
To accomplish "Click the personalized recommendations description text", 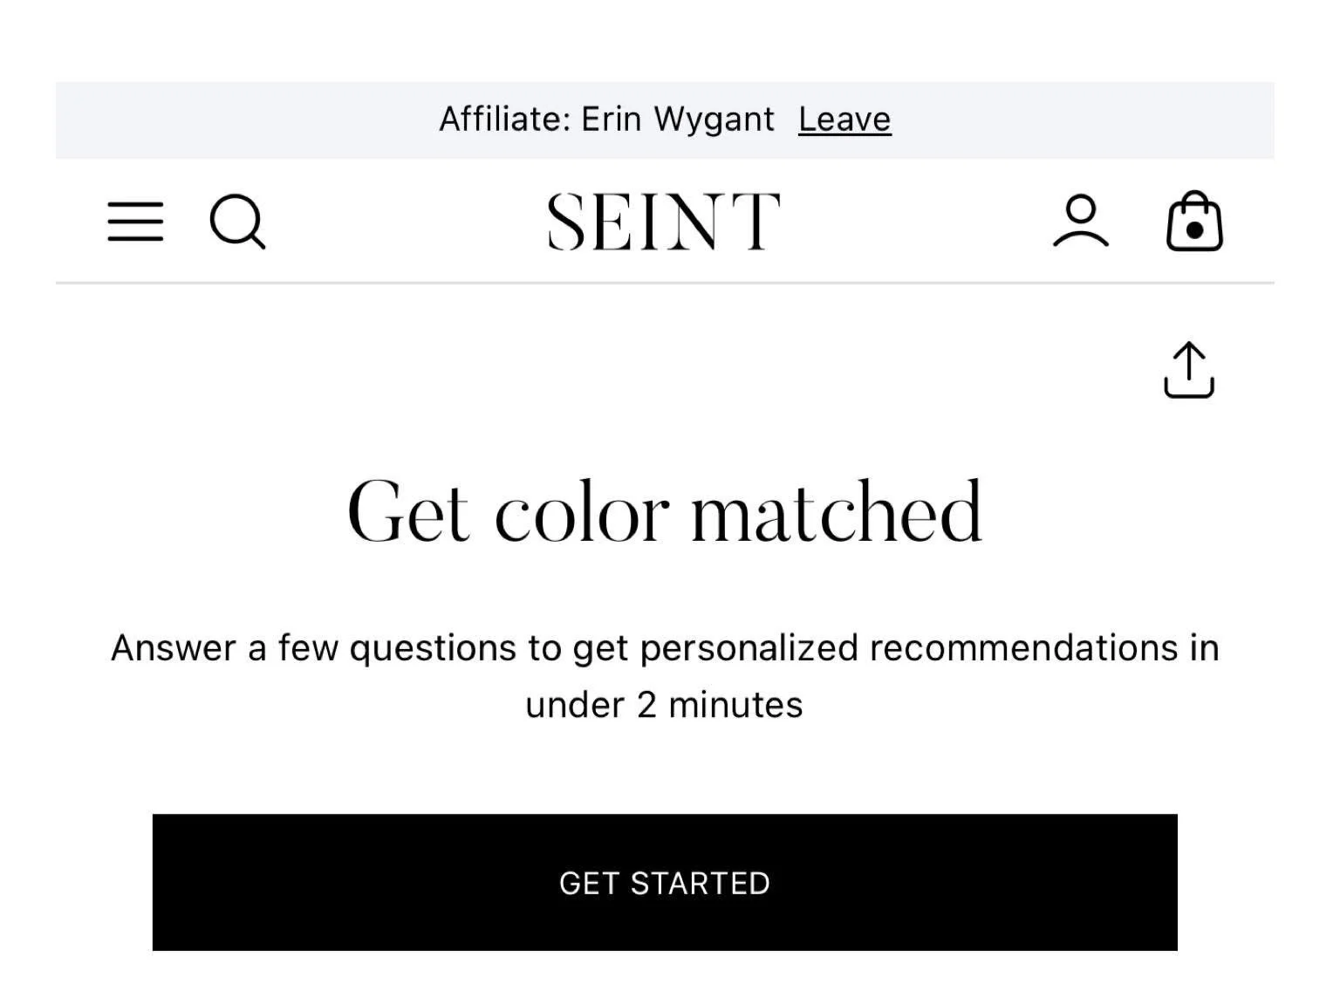I will click(x=665, y=648).
